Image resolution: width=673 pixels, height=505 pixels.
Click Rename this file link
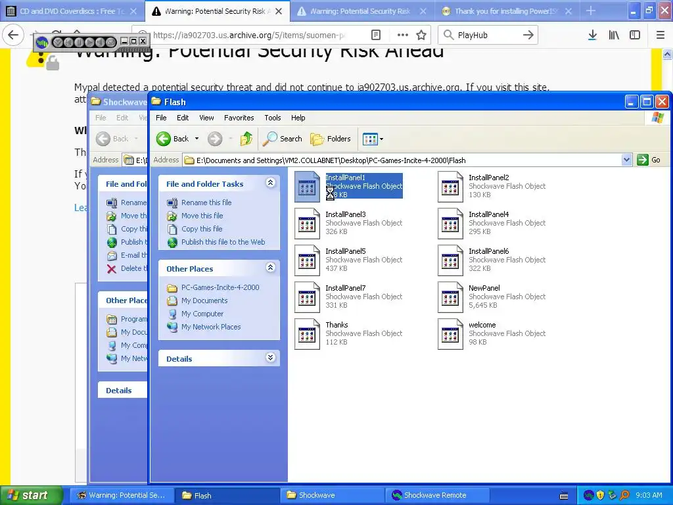[x=206, y=203]
